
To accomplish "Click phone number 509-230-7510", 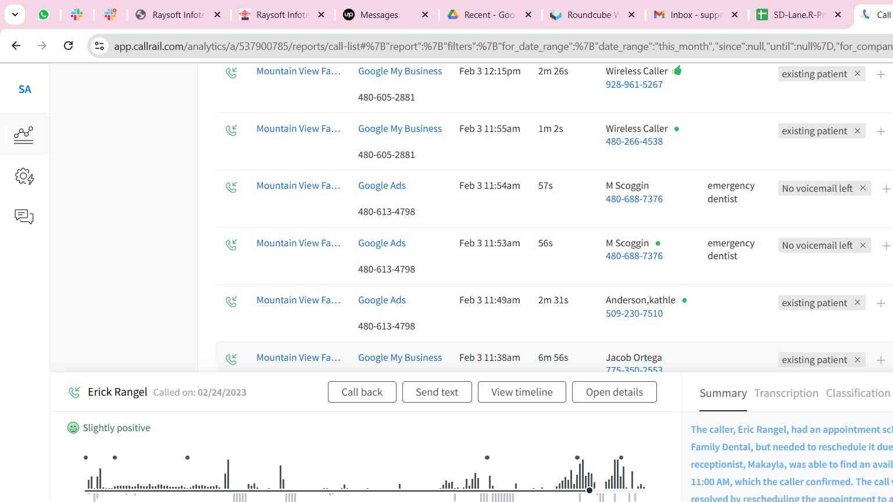I will [634, 313].
